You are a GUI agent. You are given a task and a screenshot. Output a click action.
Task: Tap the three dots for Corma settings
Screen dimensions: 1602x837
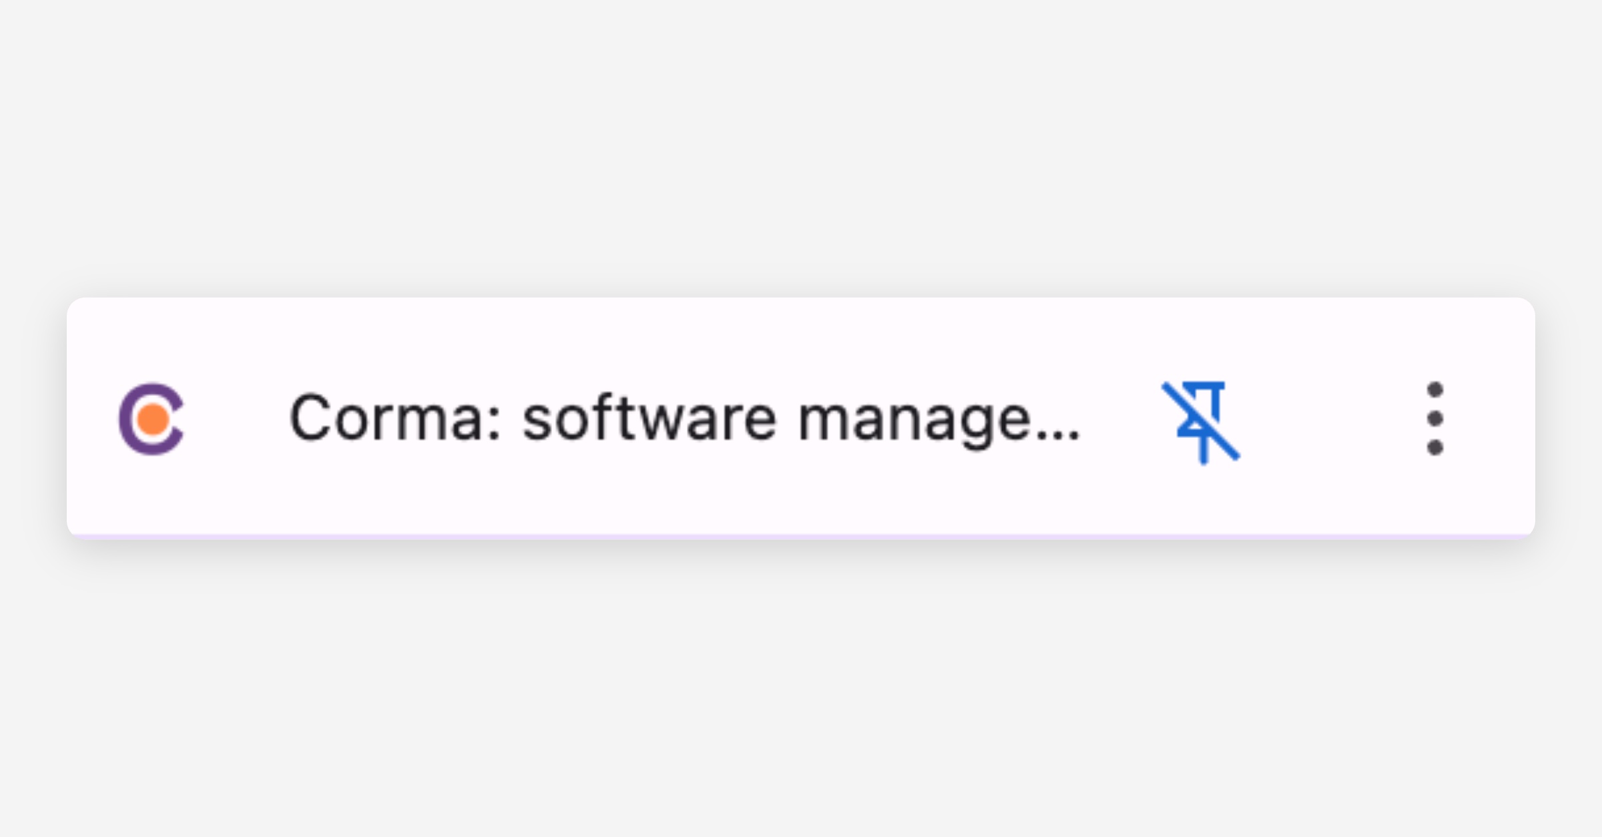pos(1434,418)
